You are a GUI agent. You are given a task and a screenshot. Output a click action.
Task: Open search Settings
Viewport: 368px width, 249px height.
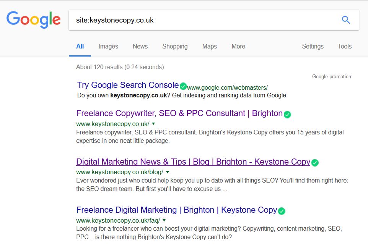click(x=313, y=46)
